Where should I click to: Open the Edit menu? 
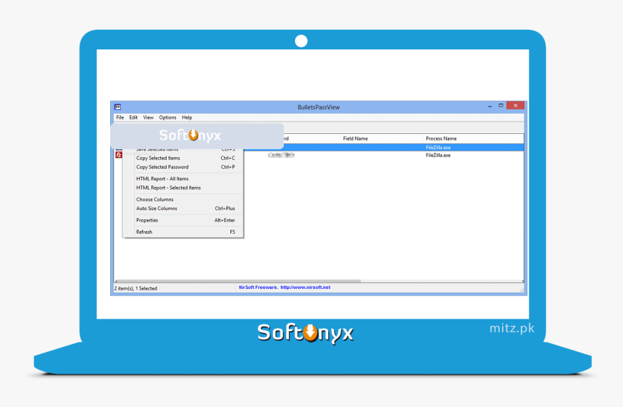click(133, 117)
